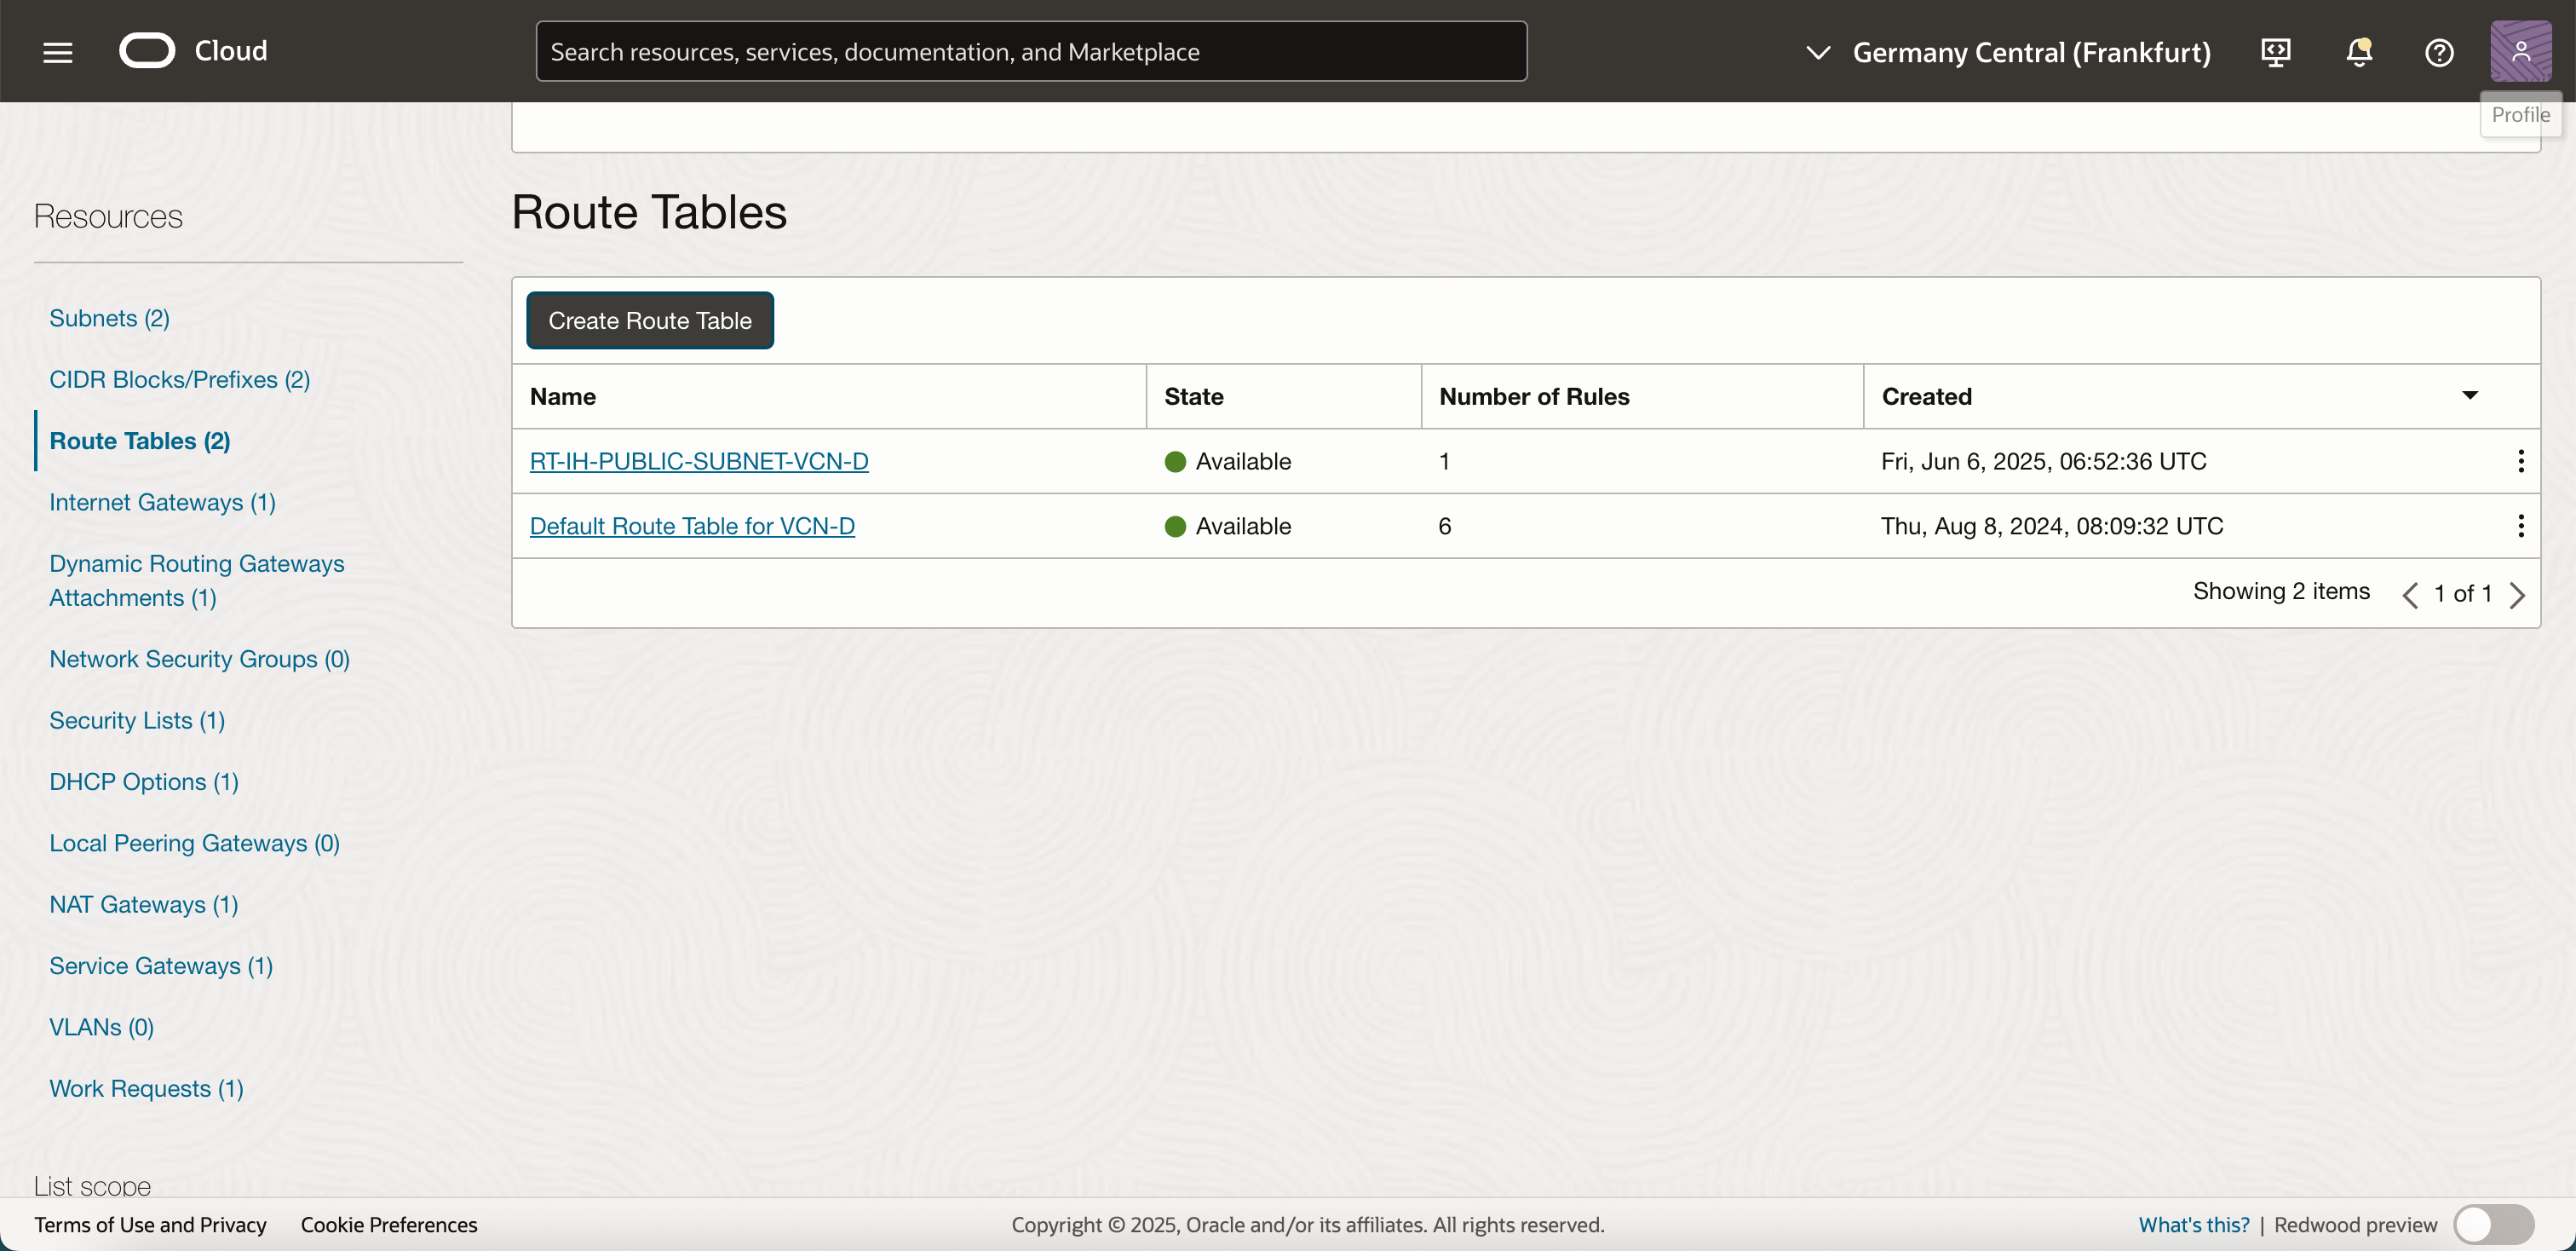
Task: Open the help question mark icon
Action: [x=2439, y=52]
